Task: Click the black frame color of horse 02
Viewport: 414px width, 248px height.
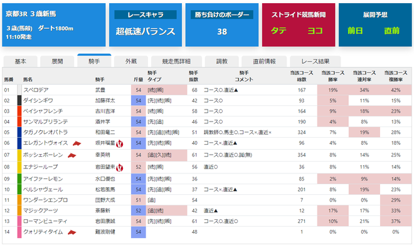Action: (x=19, y=100)
